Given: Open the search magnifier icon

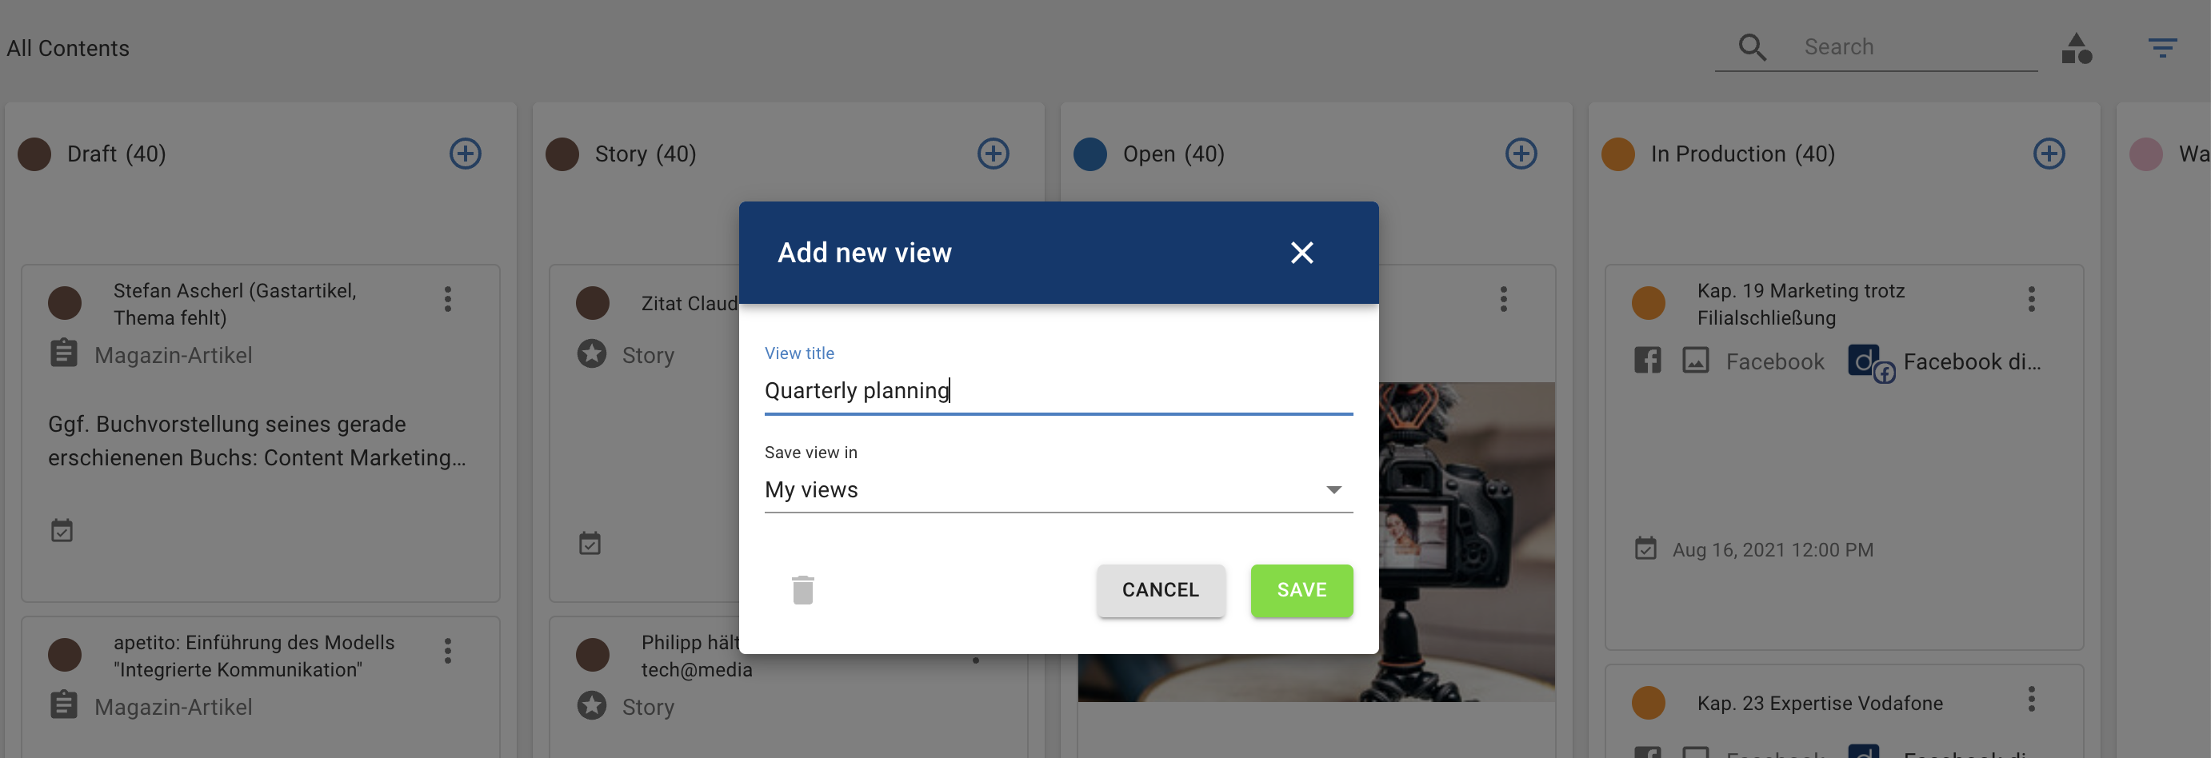Looking at the screenshot, I should [1752, 47].
